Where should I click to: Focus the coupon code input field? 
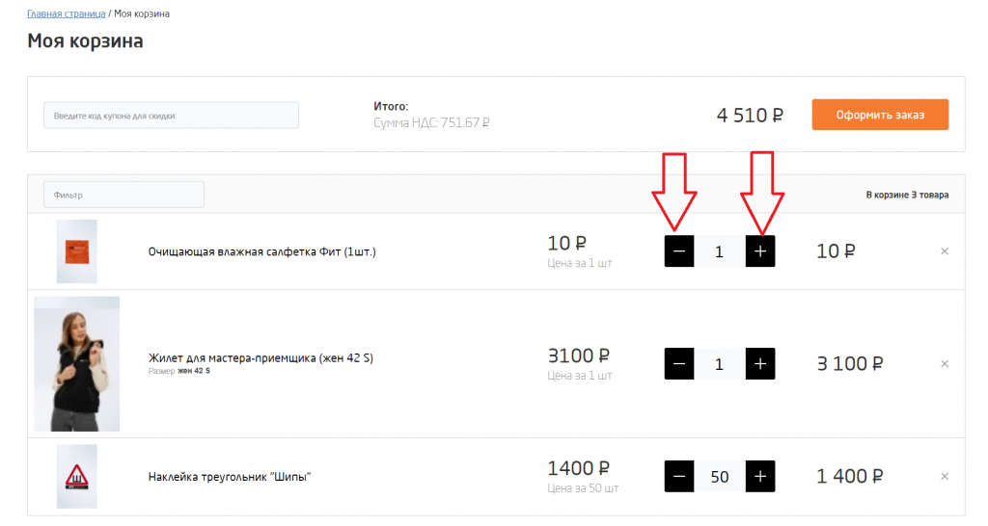click(x=171, y=116)
